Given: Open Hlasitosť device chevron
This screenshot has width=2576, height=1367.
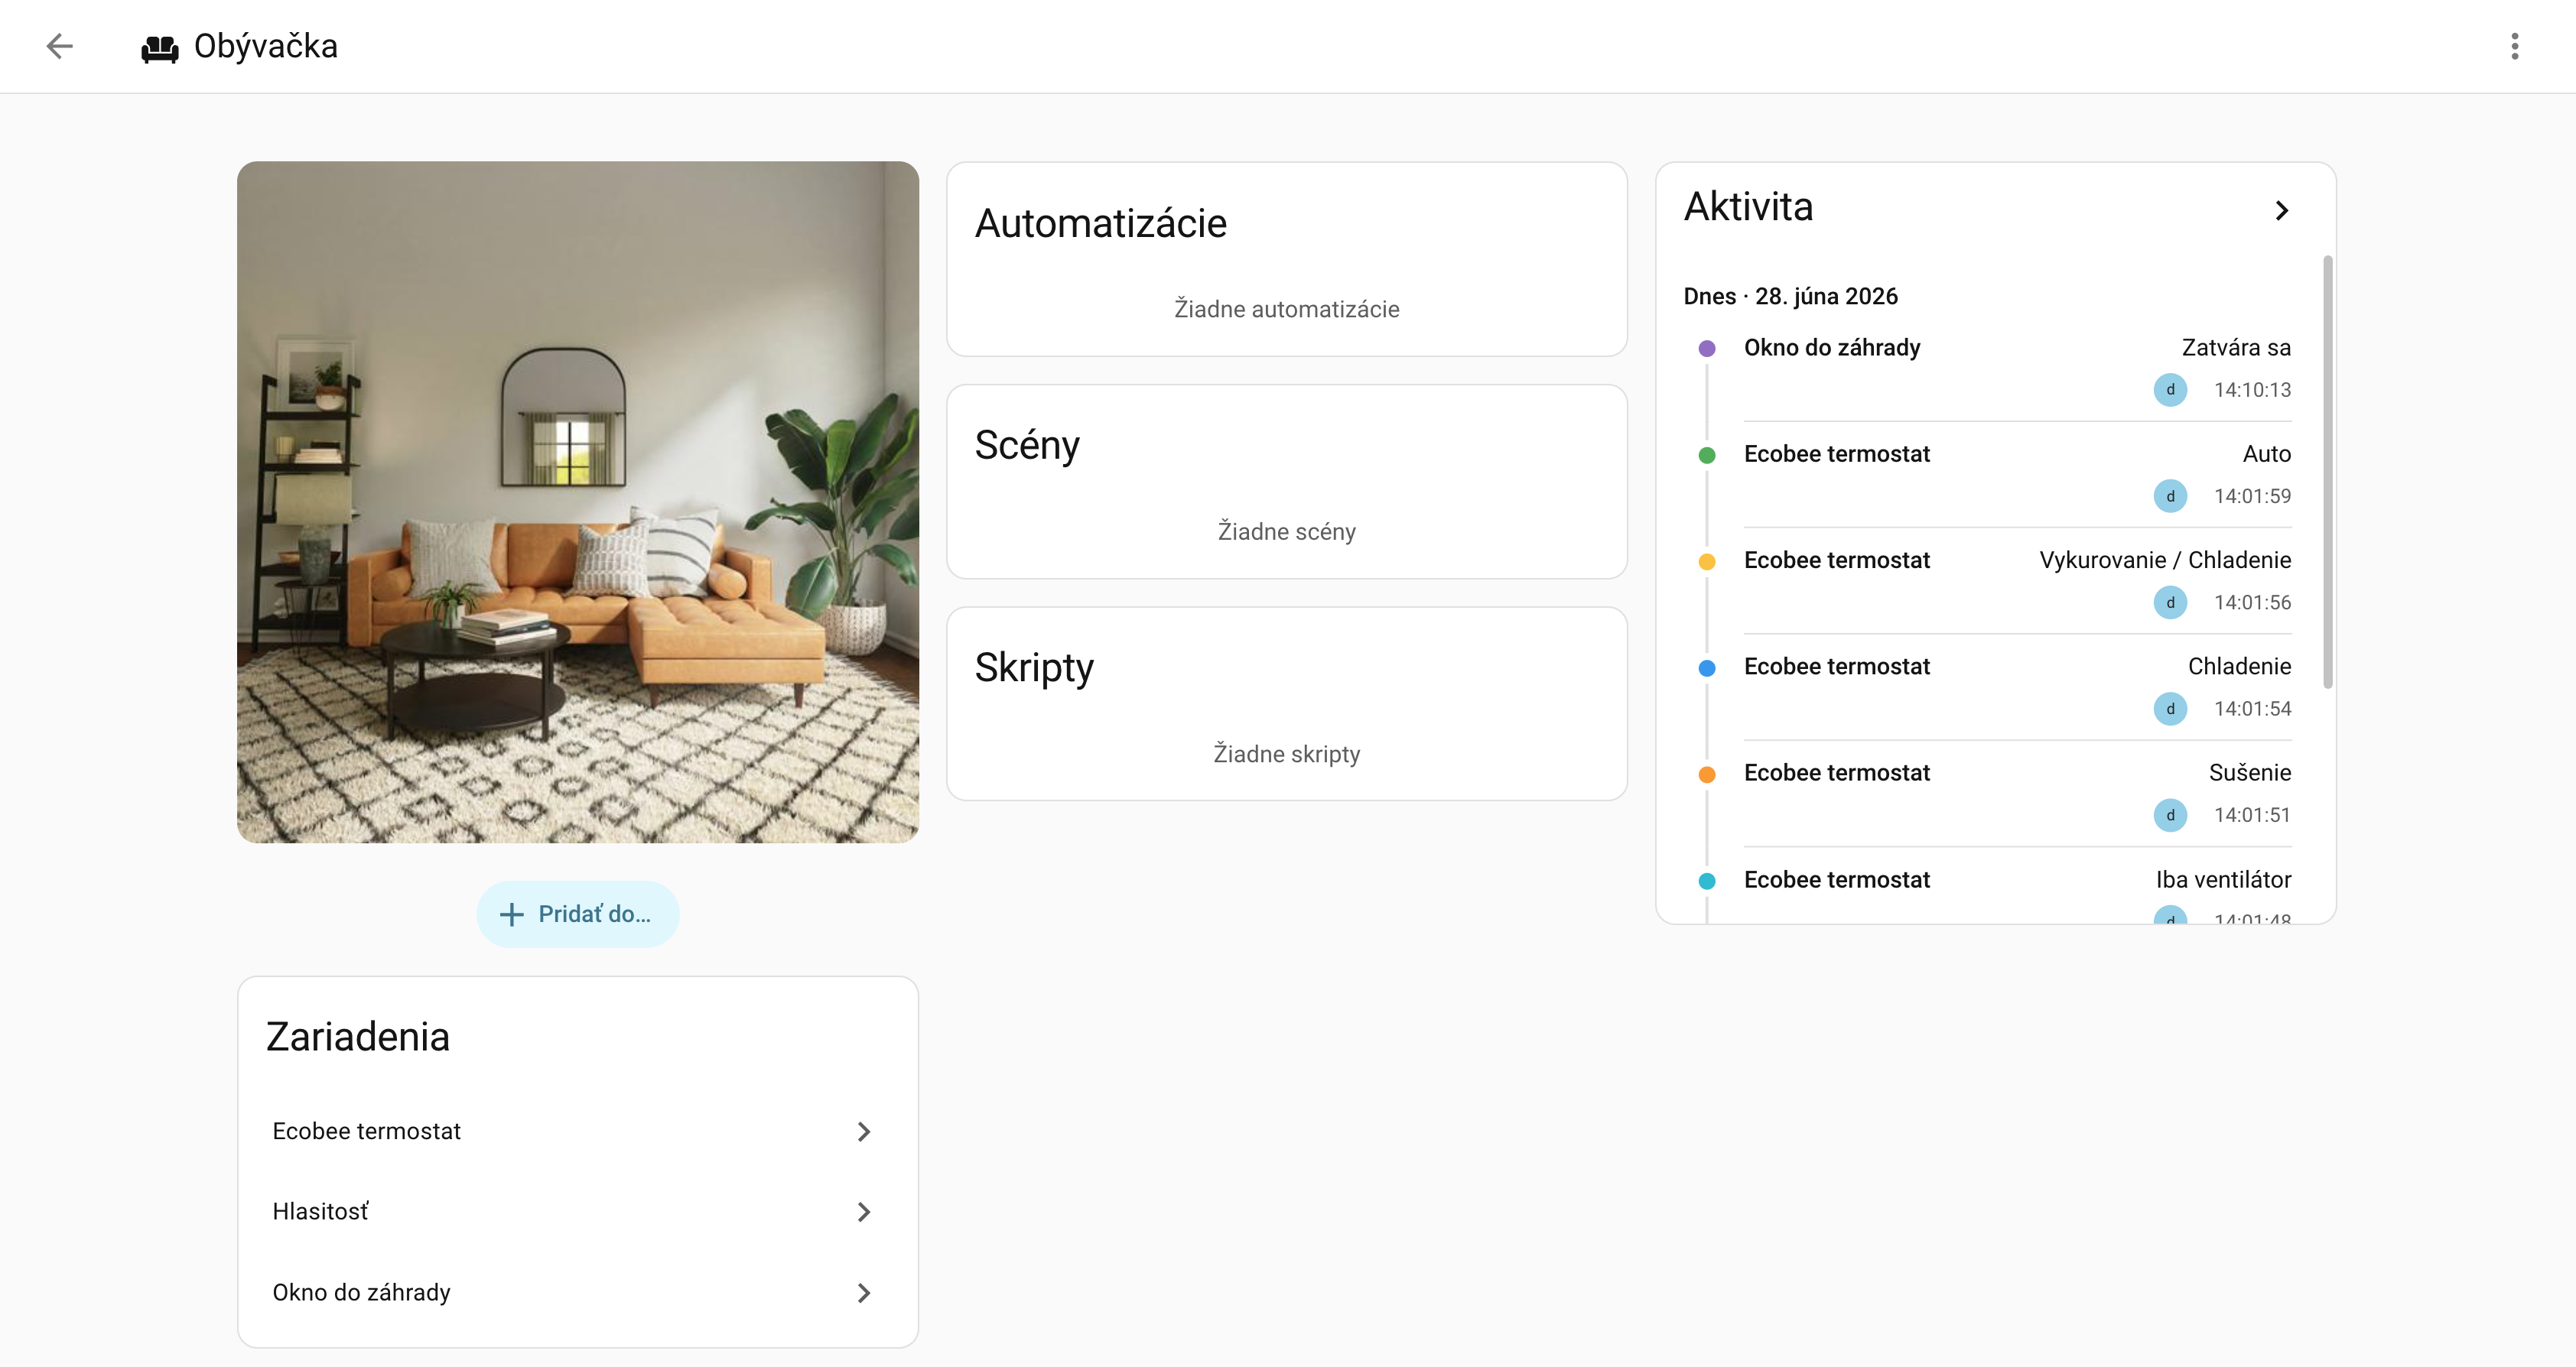Looking at the screenshot, I should click(x=864, y=1212).
